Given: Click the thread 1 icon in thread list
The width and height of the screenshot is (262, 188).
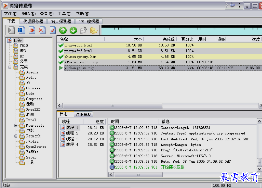Looking at the screenshot, I should 63,128.
